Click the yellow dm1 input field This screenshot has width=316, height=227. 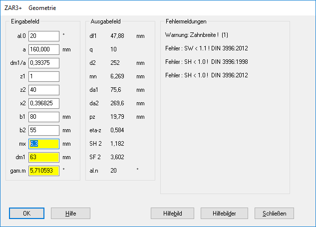pos(44,157)
